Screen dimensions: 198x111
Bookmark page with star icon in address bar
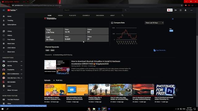182,6
